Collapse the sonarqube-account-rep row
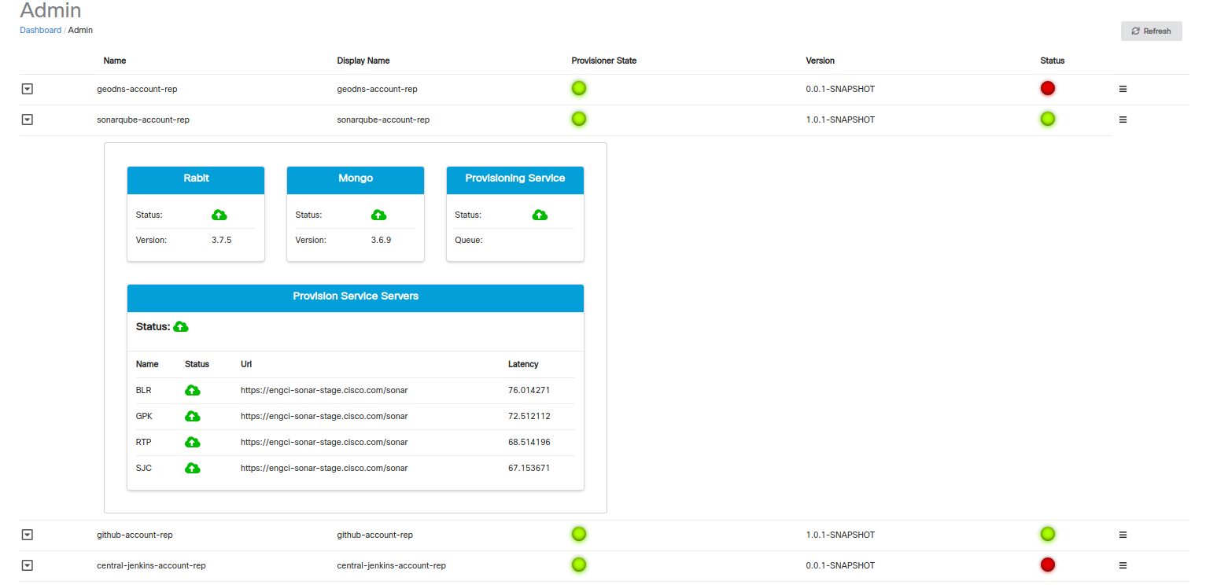1217x585 pixels. 27,120
